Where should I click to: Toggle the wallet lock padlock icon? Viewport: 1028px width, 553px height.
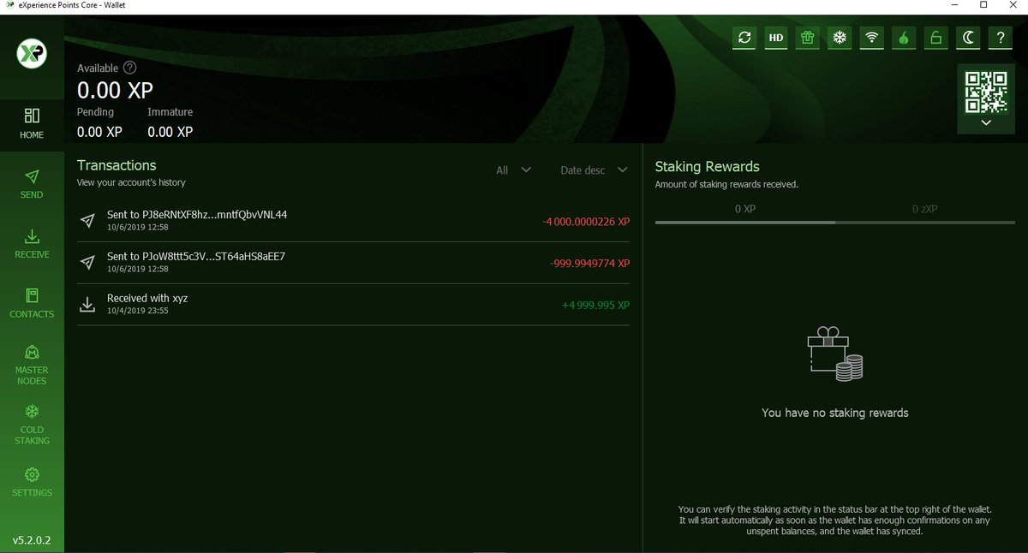click(935, 38)
